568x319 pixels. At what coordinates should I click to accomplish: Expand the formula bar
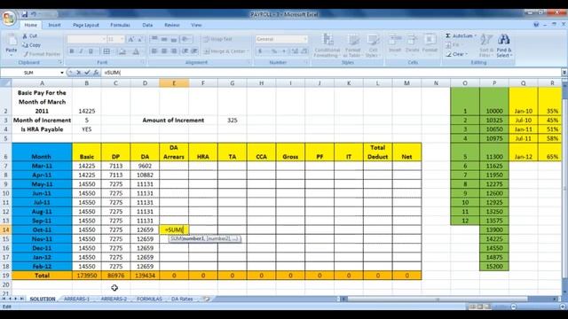pos(564,73)
